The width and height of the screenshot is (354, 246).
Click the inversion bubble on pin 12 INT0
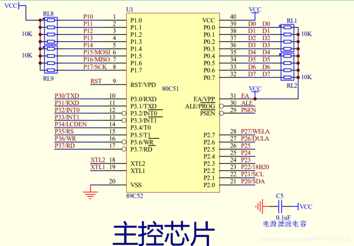click(x=124, y=113)
